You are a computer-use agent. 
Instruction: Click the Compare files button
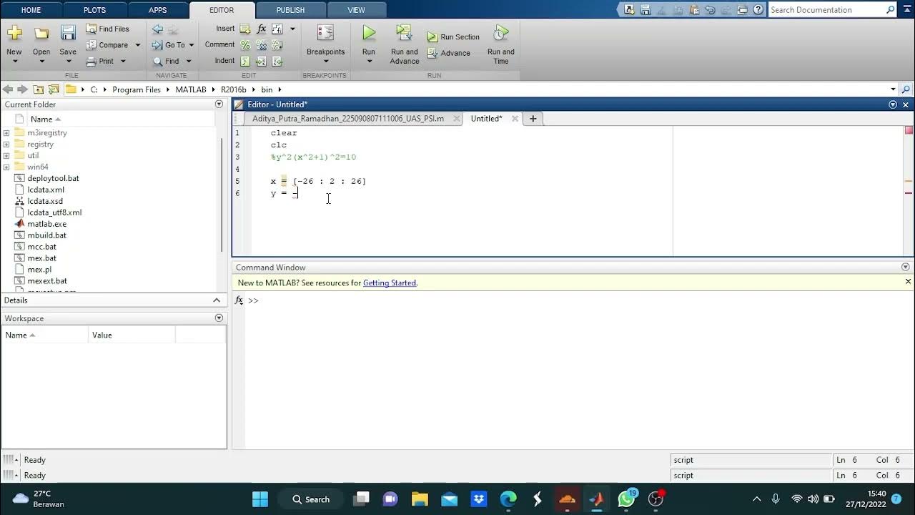tap(107, 45)
